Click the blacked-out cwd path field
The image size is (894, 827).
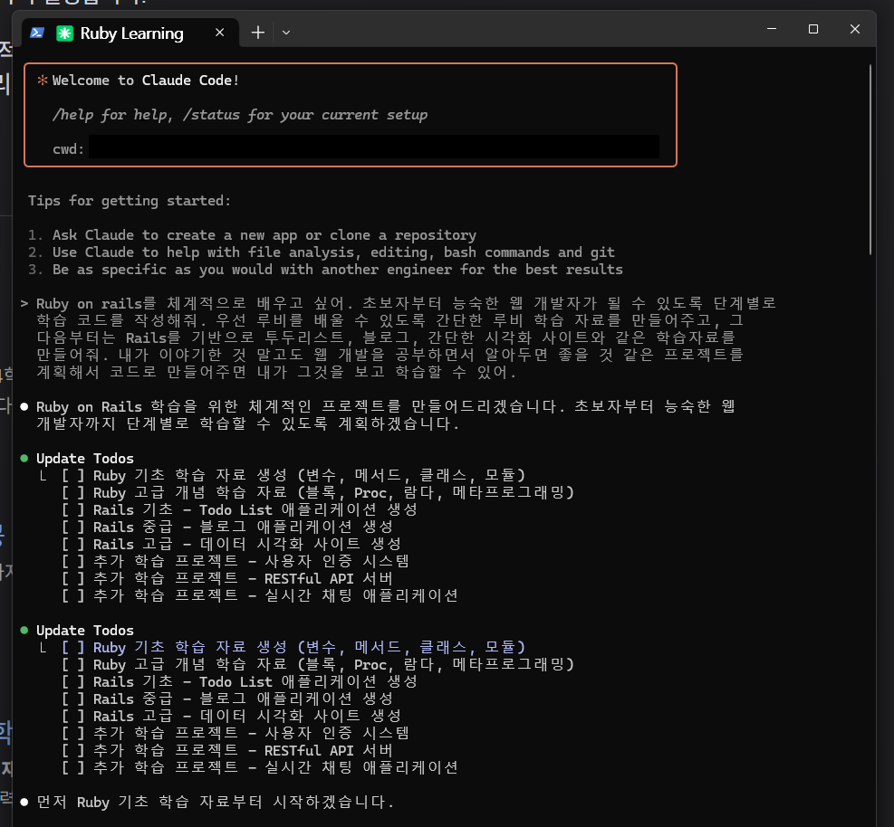pyautogui.click(x=374, y=147)
